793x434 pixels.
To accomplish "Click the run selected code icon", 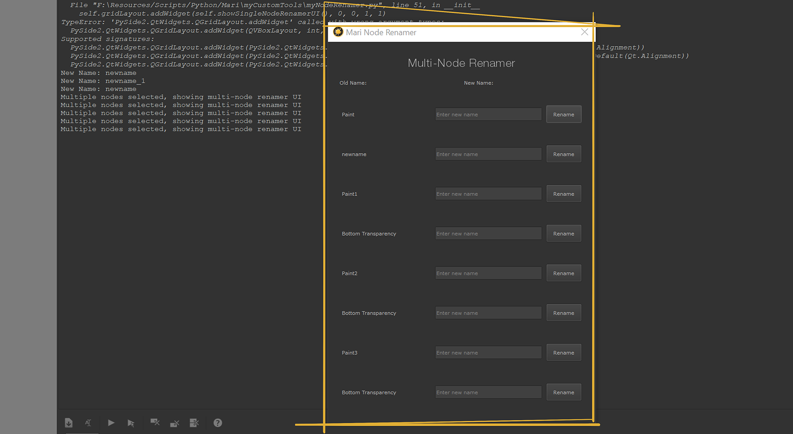I will pyautogui.click(x=131, y=423).
